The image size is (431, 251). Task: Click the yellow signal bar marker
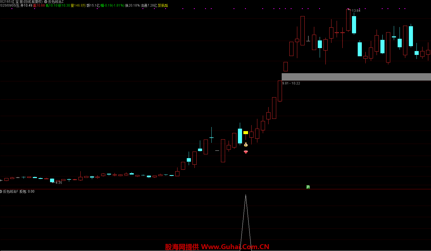(246, 133)
